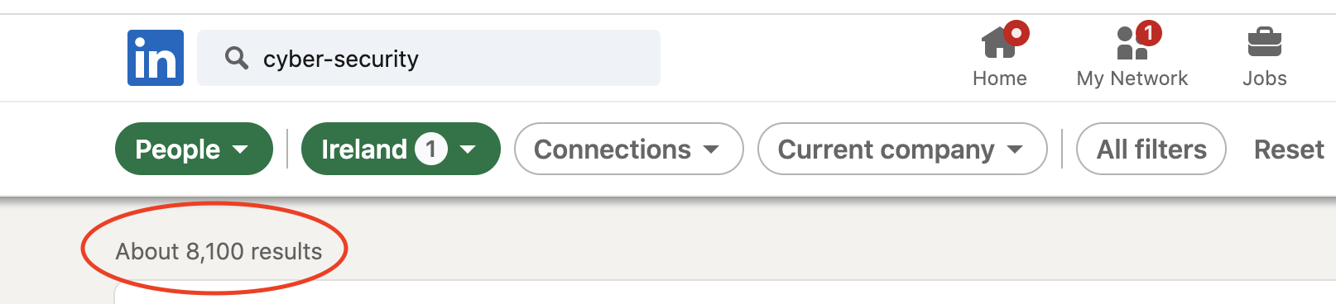The height and width of the screenshot is (304, 1336).
Task: Expand the People filter dropdown arrow
Action: 240,150
